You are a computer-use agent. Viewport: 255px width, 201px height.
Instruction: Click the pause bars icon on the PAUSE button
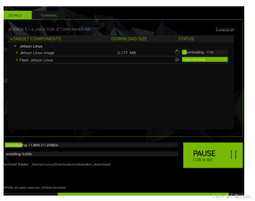[234, 155]
